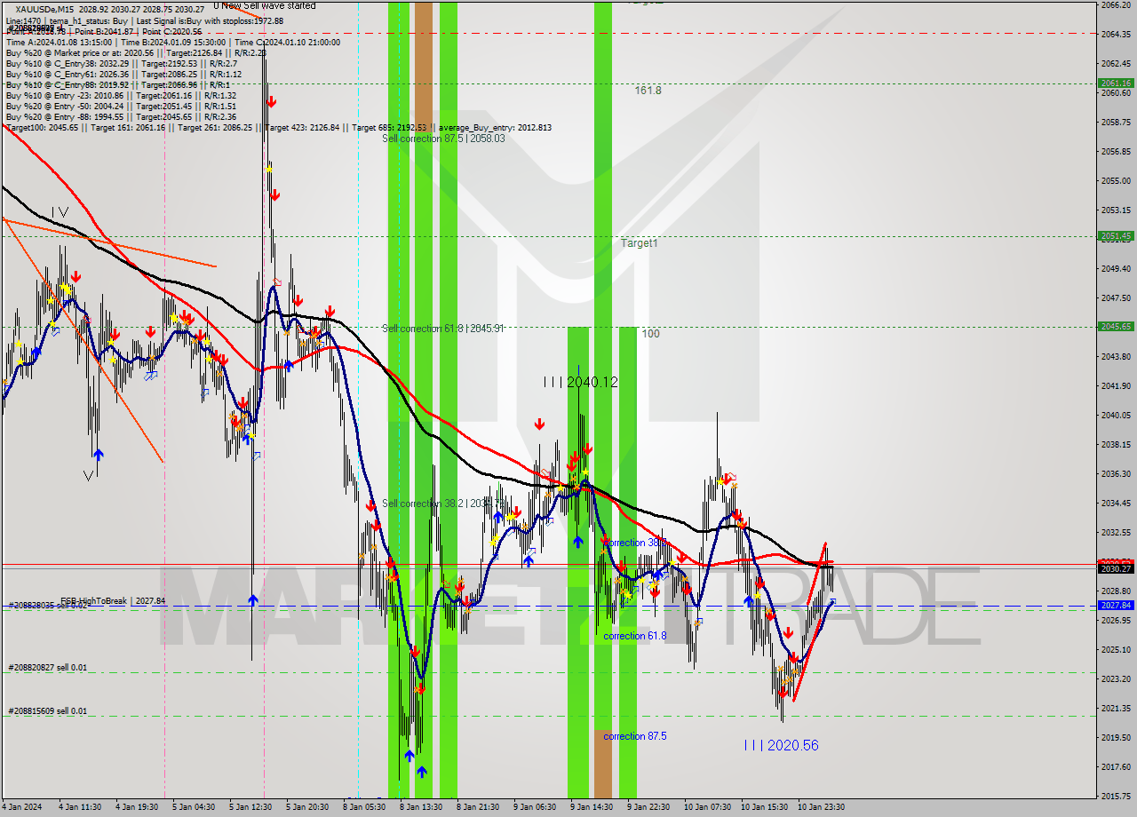Click 'Buy %20 @ Market price or at: 2020.56' line

point(135,52)
